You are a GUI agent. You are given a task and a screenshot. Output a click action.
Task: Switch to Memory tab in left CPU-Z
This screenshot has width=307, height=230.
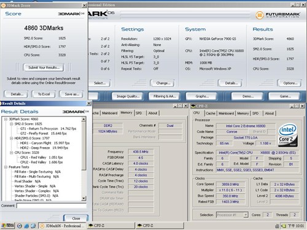click(x=126, y=113)
